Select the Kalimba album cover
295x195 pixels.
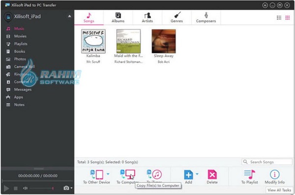[93, 41]
